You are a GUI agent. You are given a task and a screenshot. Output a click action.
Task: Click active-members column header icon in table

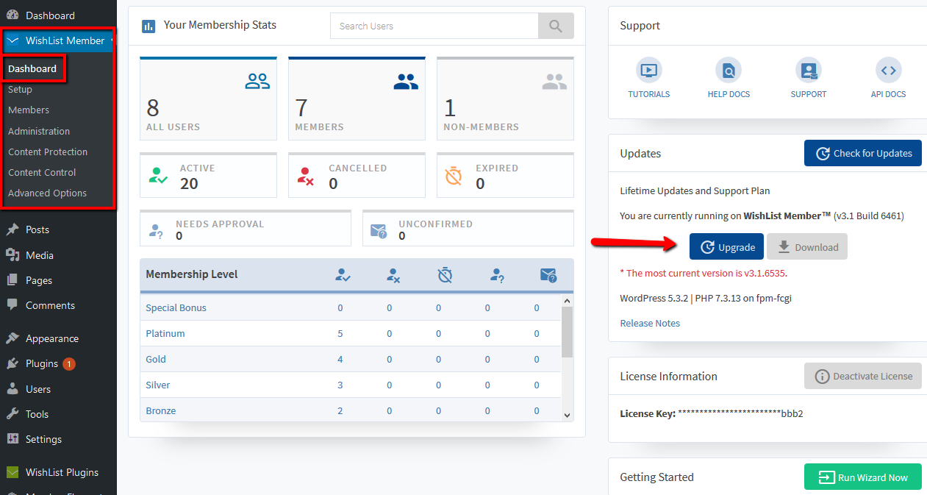(x=343, y=275)
